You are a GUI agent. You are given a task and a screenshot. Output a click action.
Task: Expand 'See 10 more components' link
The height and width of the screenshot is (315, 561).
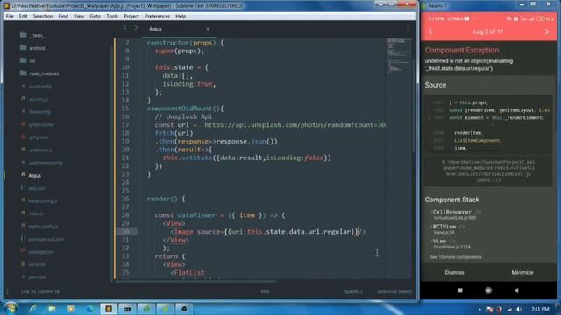point(456,257)
